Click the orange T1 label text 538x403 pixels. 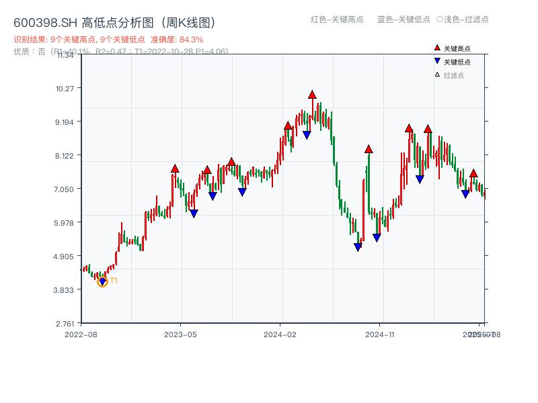[x=114, y=281]
